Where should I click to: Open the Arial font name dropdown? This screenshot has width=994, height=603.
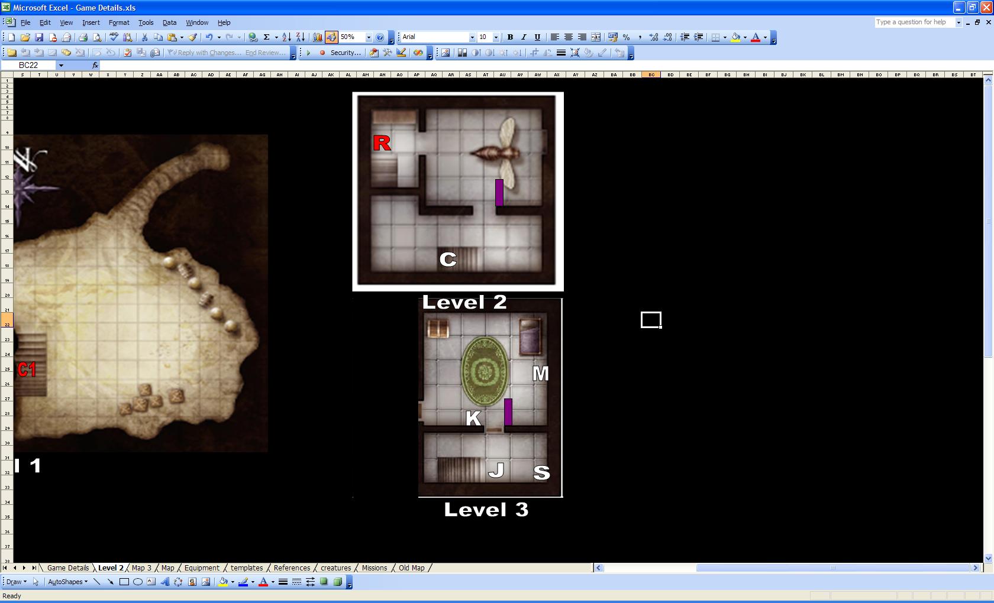pyautogui.click(x=472, y=37)
